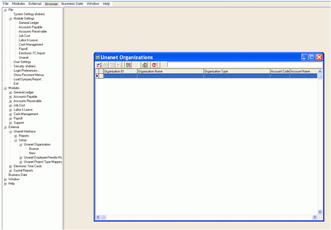
Task: Expand Job Cost under Modules tree
Action: point(10,105)
